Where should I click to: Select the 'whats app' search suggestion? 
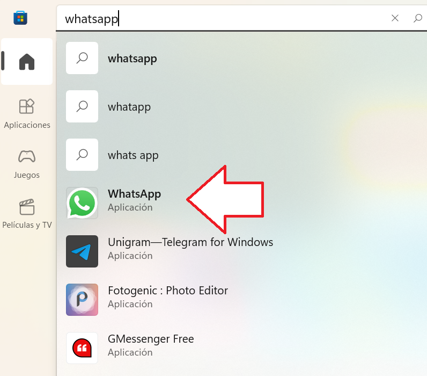[x=133, y=155]
